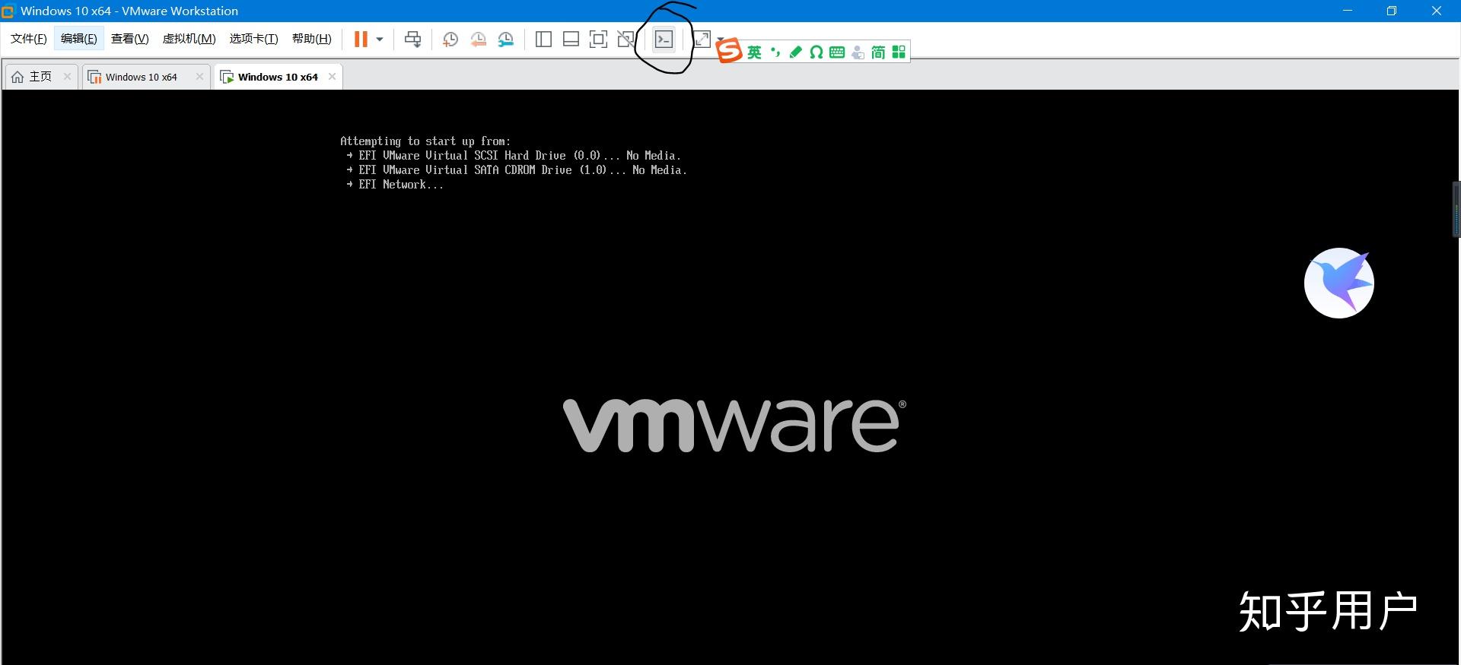Minimize the VMware Workstation window

click(x=1348, y=11)
